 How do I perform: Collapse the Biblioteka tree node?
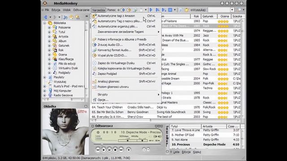[x=44, y=23]
